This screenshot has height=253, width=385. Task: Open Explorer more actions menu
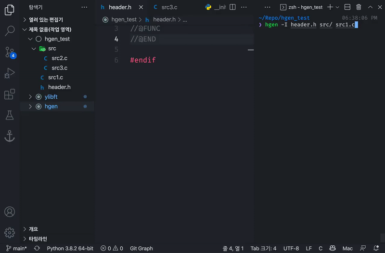tap(84, 7)
